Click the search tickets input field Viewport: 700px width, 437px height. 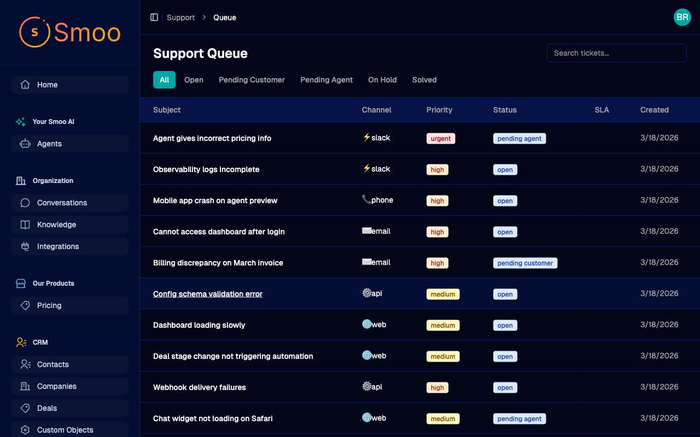616,53
